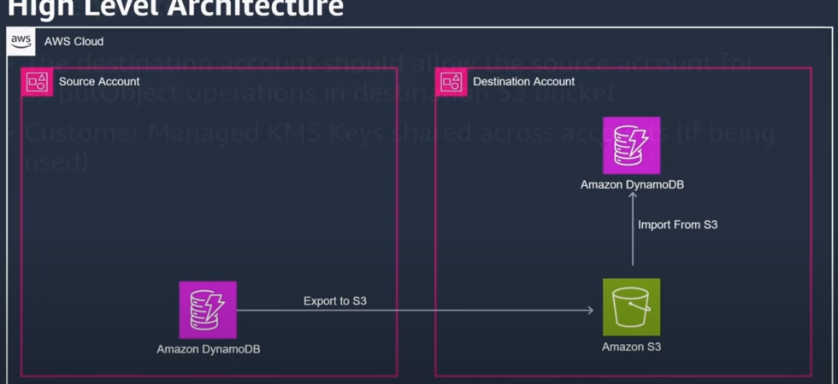
Task: Select the Destination Account group icon
Action: (451, 82)
